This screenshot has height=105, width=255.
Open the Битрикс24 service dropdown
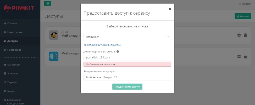(127, 37)
